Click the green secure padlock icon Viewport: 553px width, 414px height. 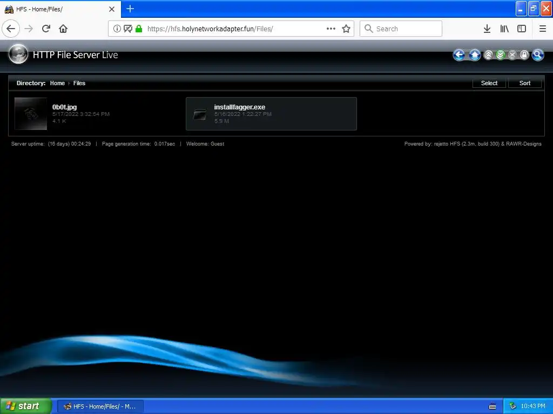139,29
